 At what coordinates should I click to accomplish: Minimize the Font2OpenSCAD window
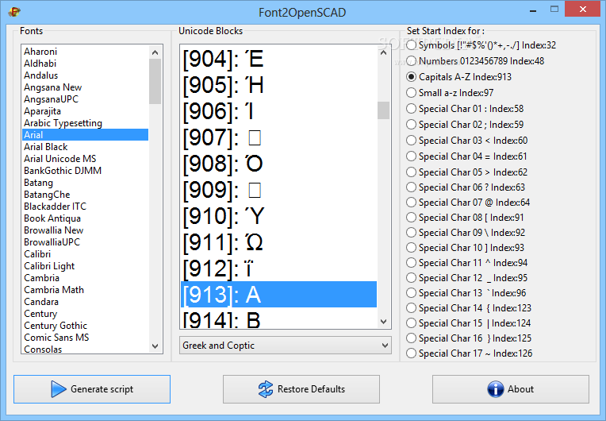pyautogui.click(x=533, y=10)
